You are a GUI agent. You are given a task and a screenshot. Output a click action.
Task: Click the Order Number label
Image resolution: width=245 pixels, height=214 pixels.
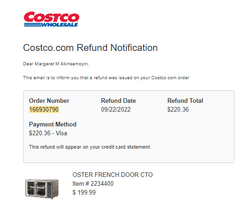pyautogui.click(x=49, y=101)
